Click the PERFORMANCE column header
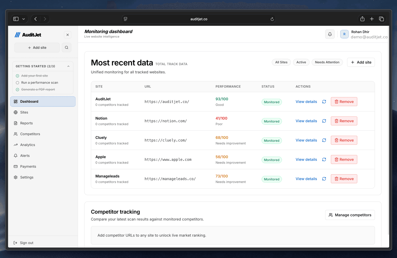The width and height of the screenshot is (397, 258). pyautogui.click(x=228, y=87)
